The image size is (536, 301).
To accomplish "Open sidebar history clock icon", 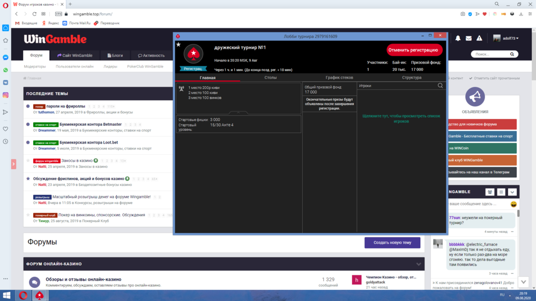I will click(x=5, y=141).
